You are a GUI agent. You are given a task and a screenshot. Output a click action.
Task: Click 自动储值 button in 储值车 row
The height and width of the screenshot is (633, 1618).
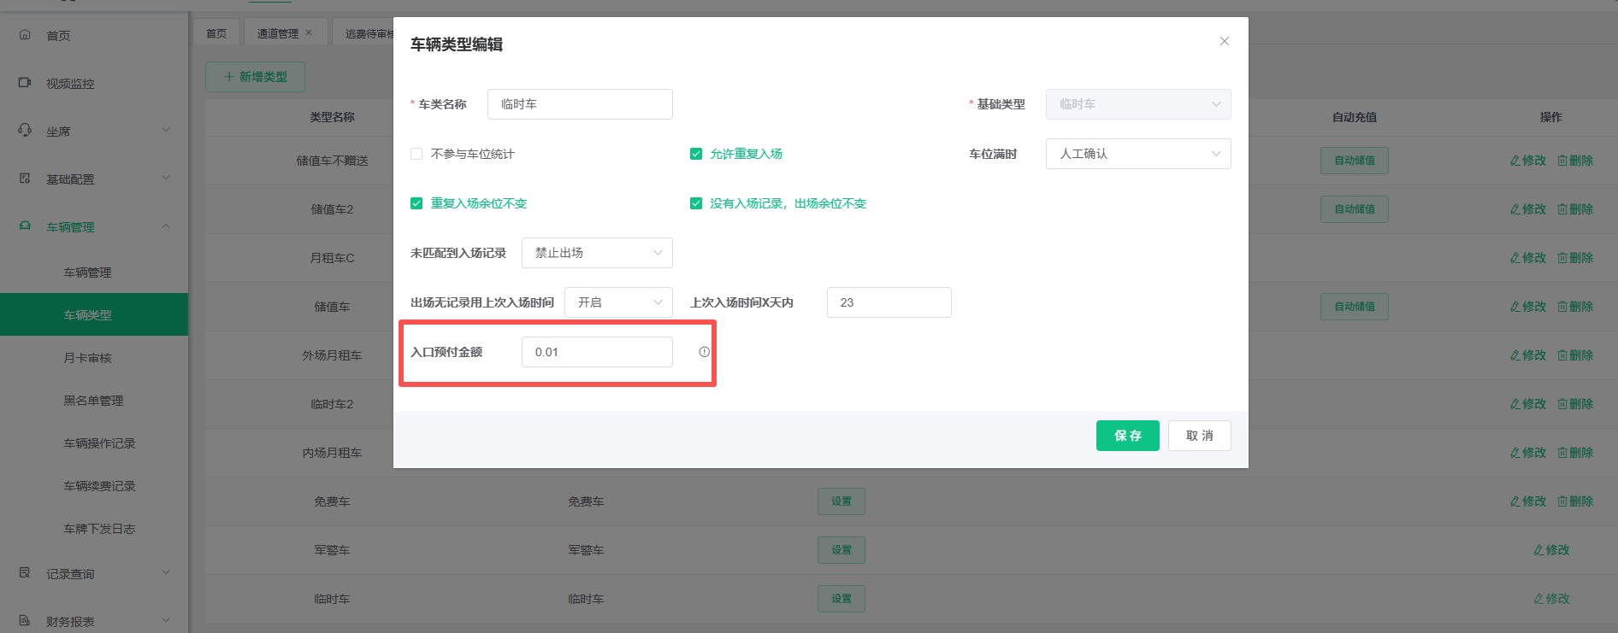pyautogui.click(x=1355, y=307)
